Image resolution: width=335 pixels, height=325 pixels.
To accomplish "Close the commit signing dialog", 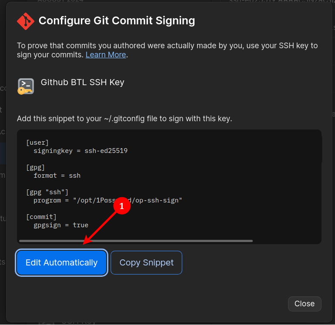I will click(305, 304).
